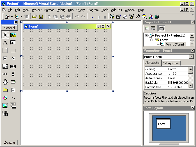Open the Project menu
Image resolution: width=196 pixels, height=147 pixels.
[x=37, y=10]
